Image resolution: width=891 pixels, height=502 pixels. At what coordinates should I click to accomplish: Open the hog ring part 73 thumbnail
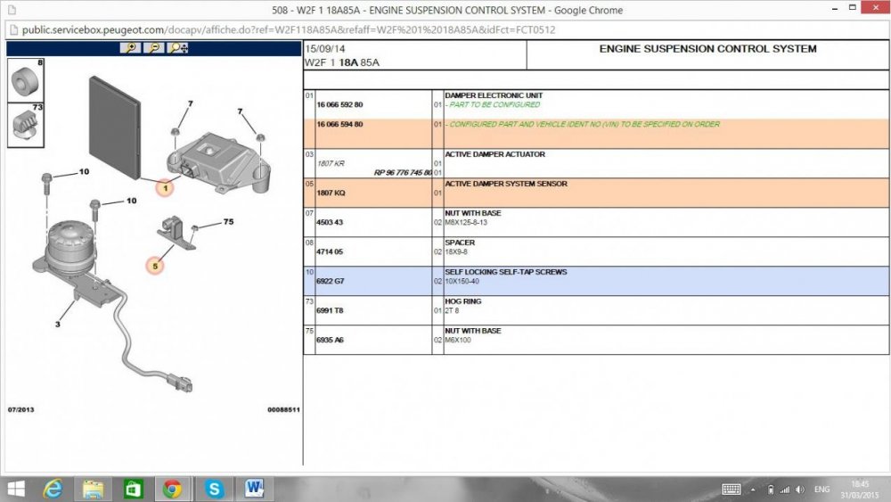point(26,125)
